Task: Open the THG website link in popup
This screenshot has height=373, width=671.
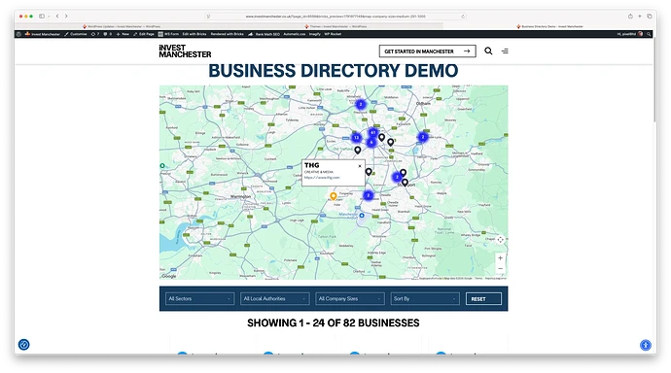Action: pyautogui.click(x=322, y=178)
